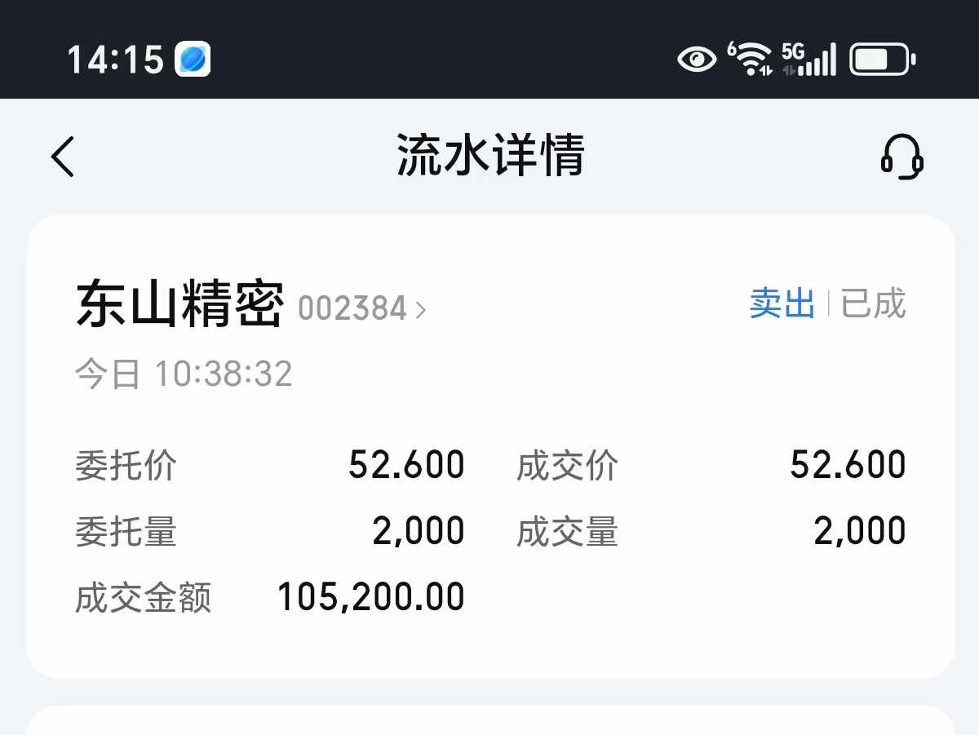This screenshot has height=735, width=979.
Task: Select 成交量 value 2,000
Action: [860, 532]
